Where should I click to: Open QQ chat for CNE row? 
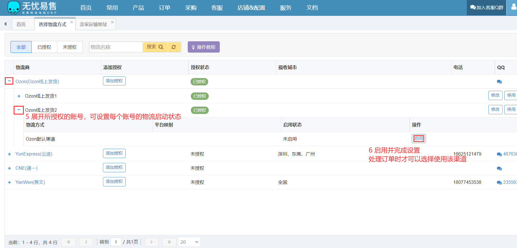pyautogui.click(x=499, y=169)
